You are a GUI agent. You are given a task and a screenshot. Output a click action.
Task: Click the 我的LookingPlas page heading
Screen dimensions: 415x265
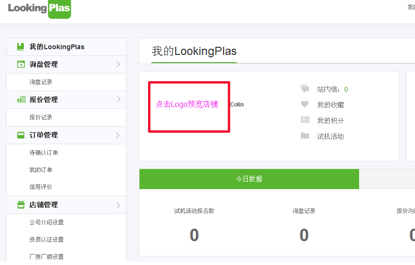194,51
